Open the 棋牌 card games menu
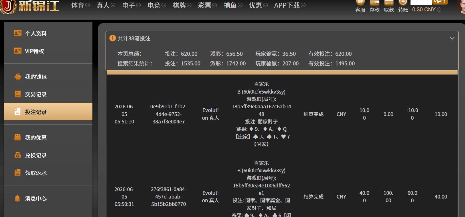465x217 pixels. pos(182,5)
